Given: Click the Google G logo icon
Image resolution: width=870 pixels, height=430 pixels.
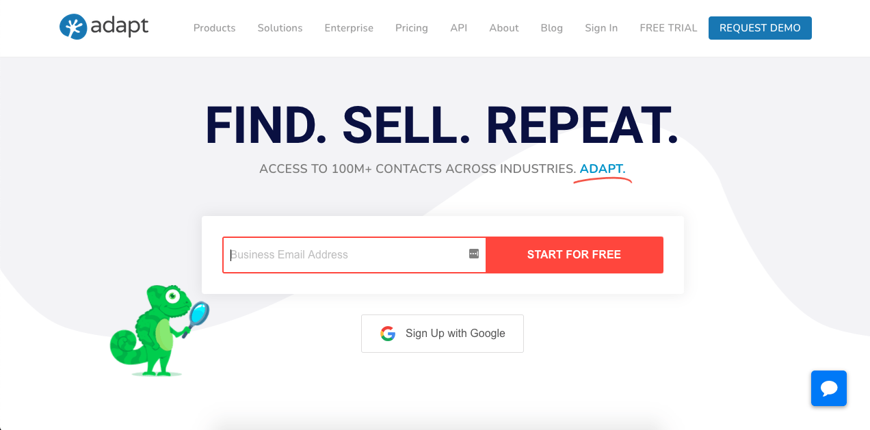Looking at the screenshot, I should click(388, 334).
